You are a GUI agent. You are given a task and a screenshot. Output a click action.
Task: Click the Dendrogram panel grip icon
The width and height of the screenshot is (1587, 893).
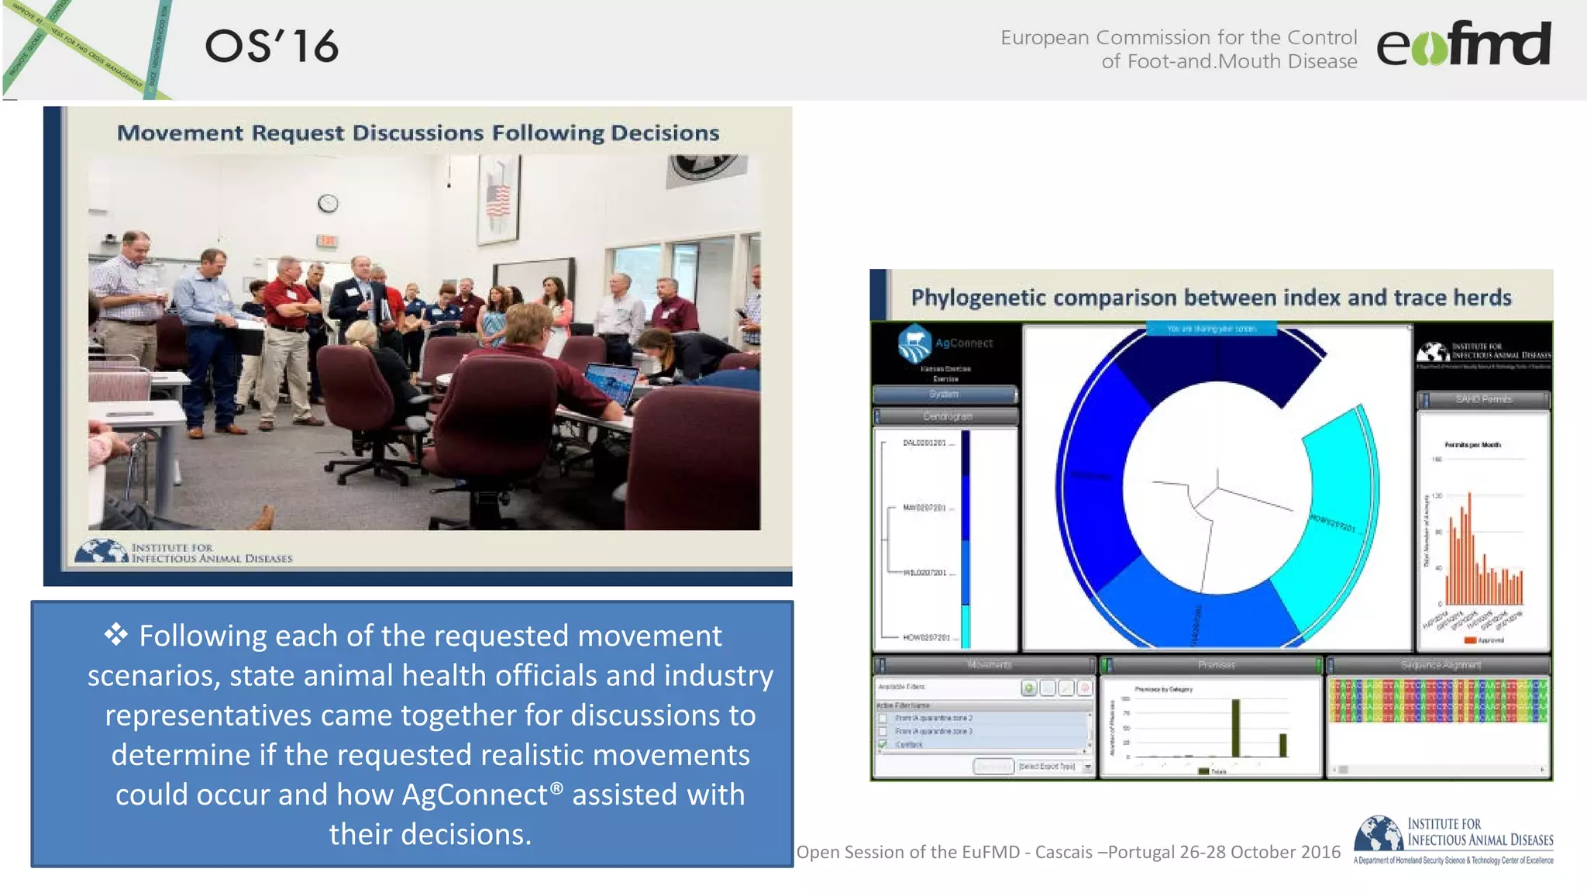point(878,417)
